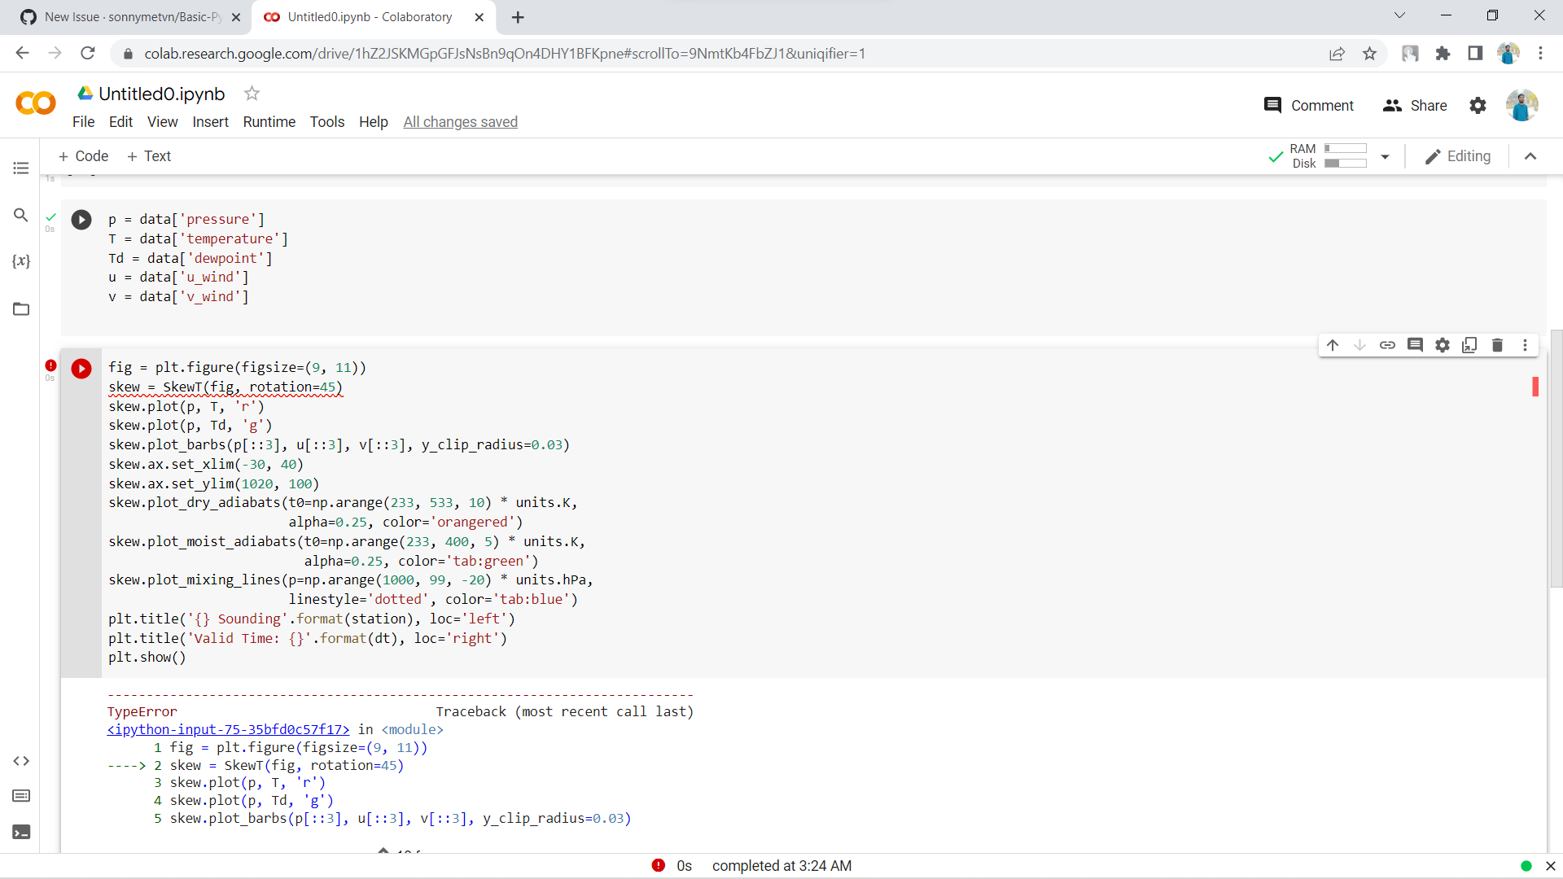Viewport: 1563px width, 879px height.
Task: Expand RAM Disk resources dropdown arrow
Action: (1385, 156)
